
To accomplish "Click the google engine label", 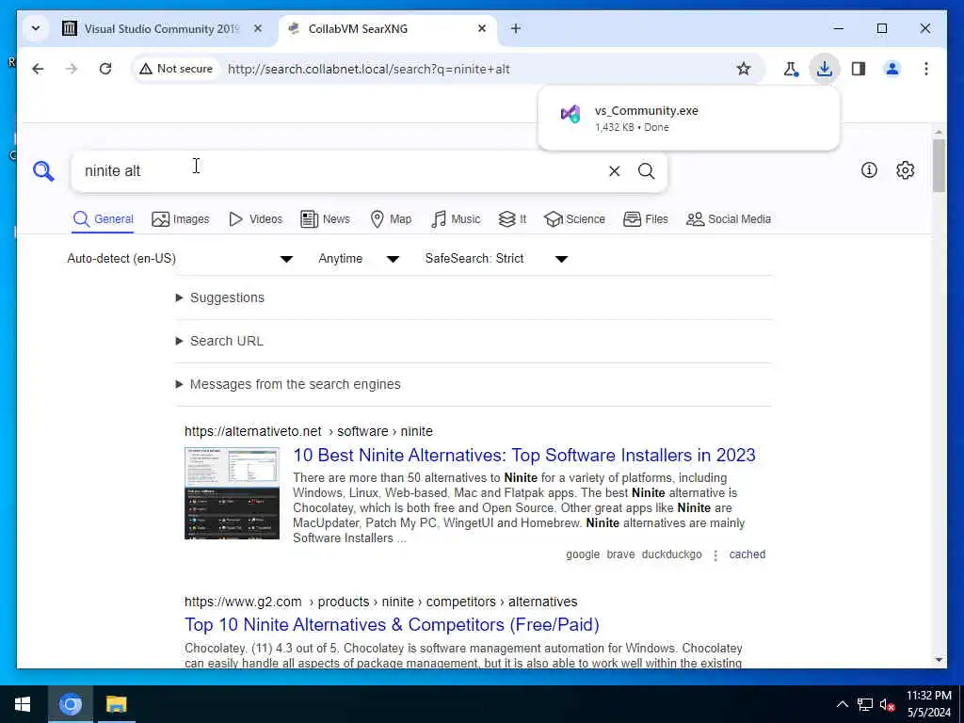I will (582, 554).
